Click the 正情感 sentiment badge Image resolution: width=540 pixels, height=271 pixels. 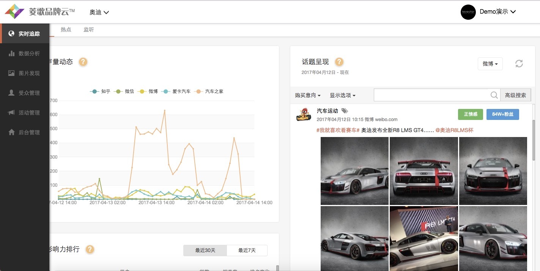(x=471, y=114)
